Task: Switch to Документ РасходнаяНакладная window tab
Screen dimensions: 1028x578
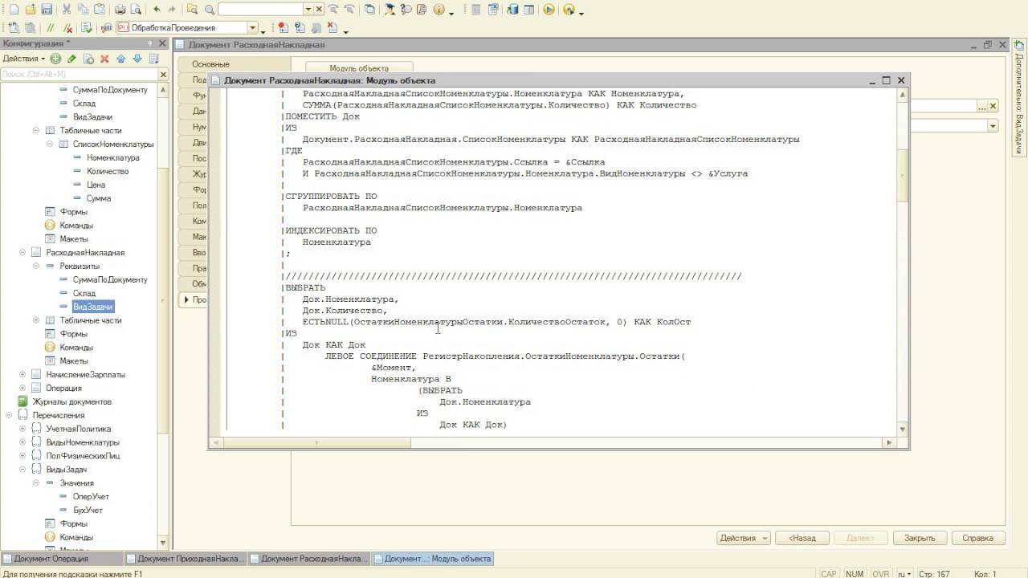Action: click(310, 559)
